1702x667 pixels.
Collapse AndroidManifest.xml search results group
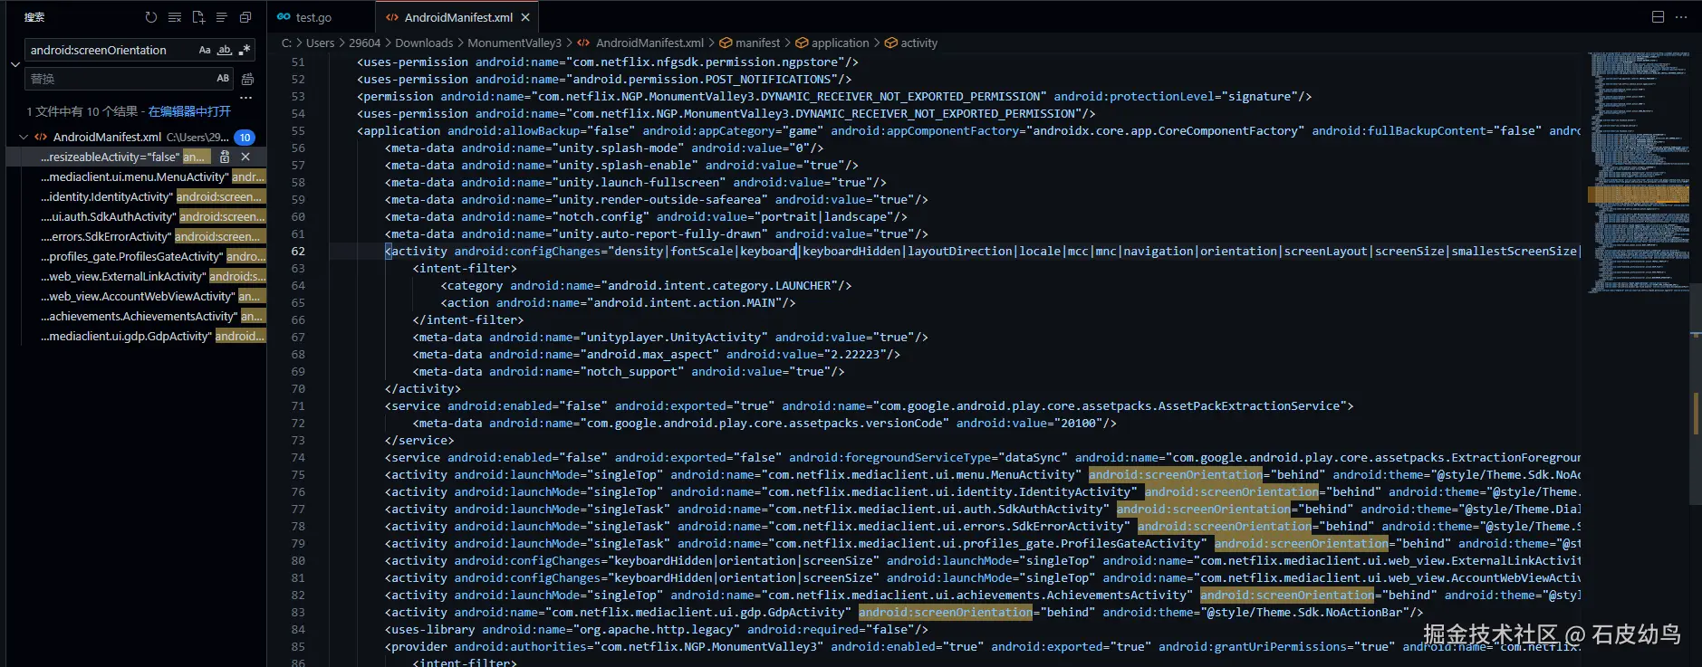pyautogui.click(x=24, y=137)
